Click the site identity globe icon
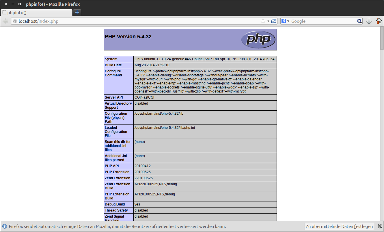This screenshot has height=232, width=384. 15,21
